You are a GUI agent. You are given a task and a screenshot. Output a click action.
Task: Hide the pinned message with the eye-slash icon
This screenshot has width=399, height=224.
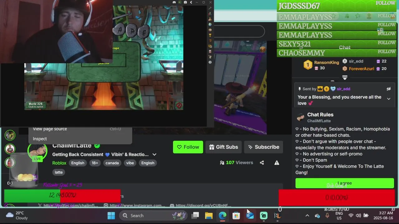pyautogui.click(x=389, y=89)
